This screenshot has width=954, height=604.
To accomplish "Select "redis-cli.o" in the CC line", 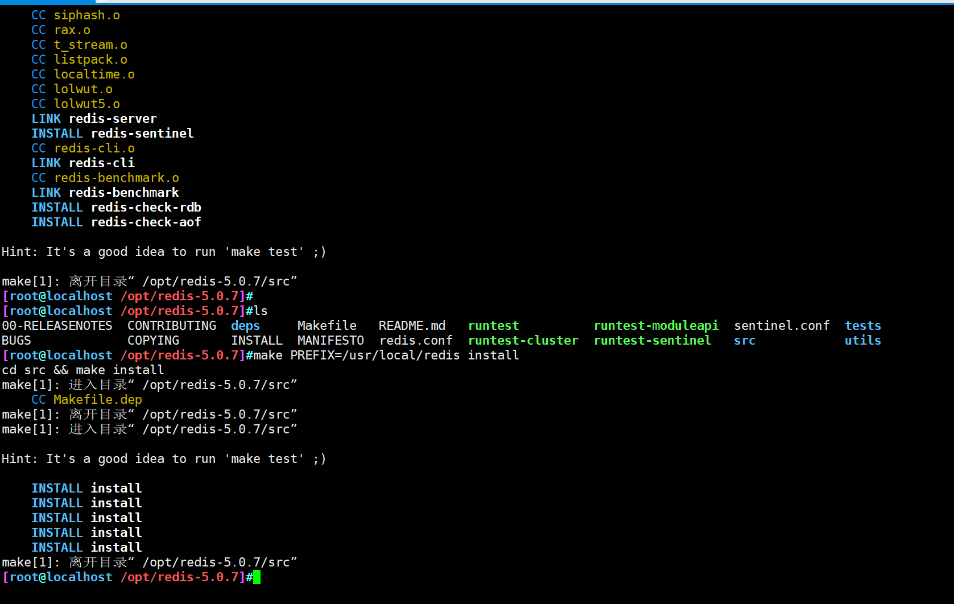I will (94, 148).
